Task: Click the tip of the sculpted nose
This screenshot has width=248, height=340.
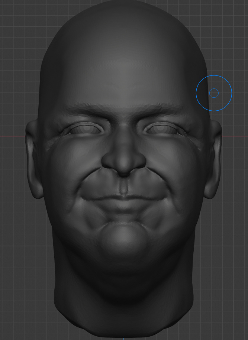Action: pyautogui.click(x=124, y=162)
